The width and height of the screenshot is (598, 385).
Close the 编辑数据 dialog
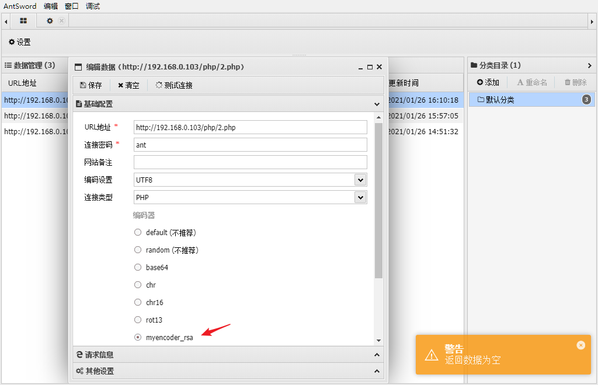pos(379,67)
